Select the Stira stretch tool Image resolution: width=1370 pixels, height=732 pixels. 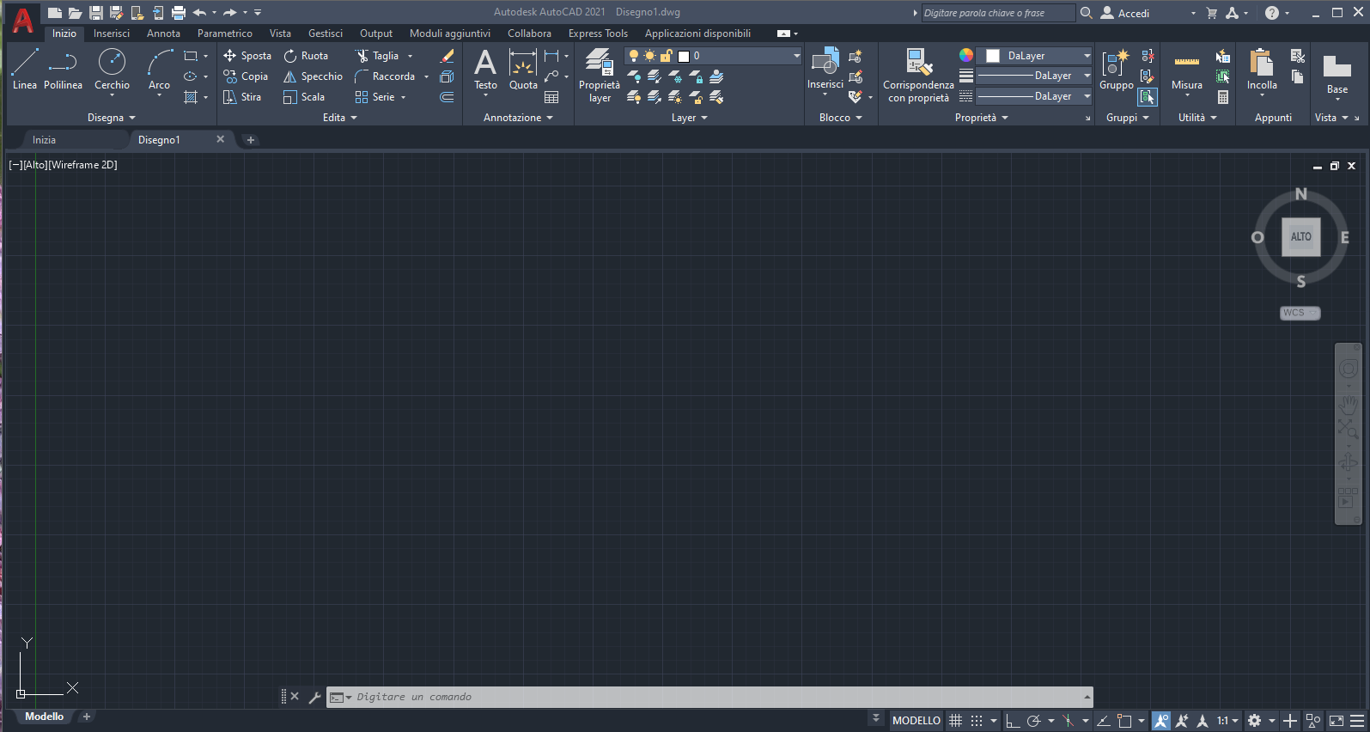tap(242, 97)
